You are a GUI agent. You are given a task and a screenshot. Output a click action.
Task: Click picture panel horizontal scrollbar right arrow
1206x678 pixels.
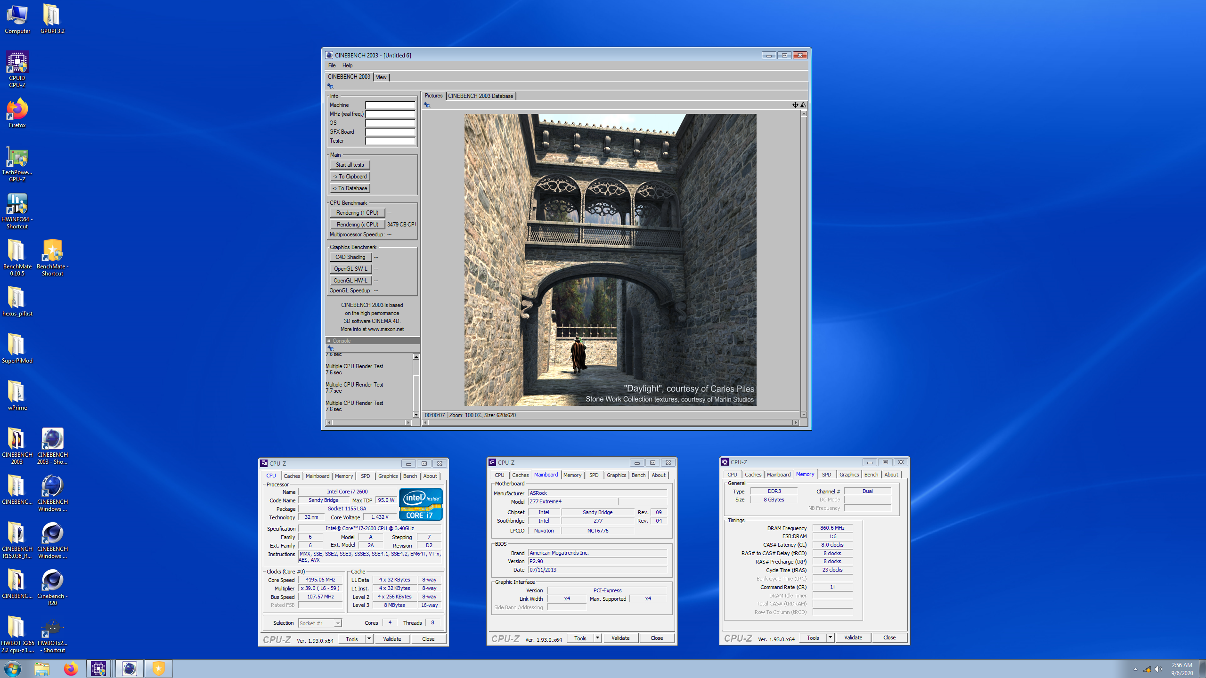796,422
